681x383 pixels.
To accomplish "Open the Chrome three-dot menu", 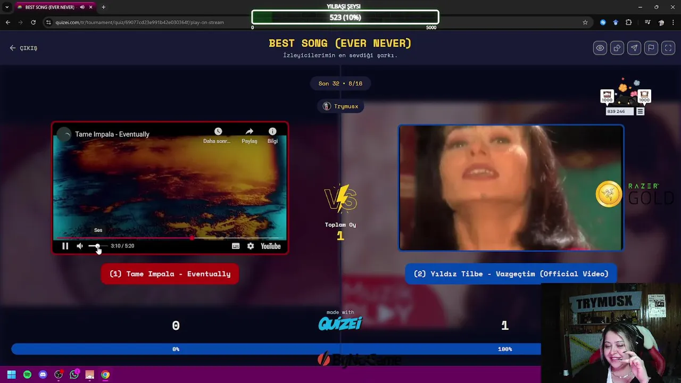I will (x=673, y=22).
